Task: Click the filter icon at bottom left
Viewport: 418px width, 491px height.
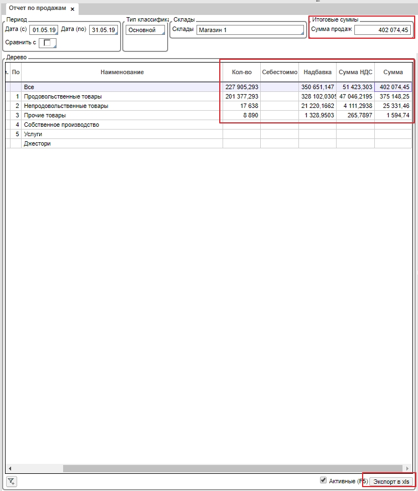Action: (x=11, y=482)
